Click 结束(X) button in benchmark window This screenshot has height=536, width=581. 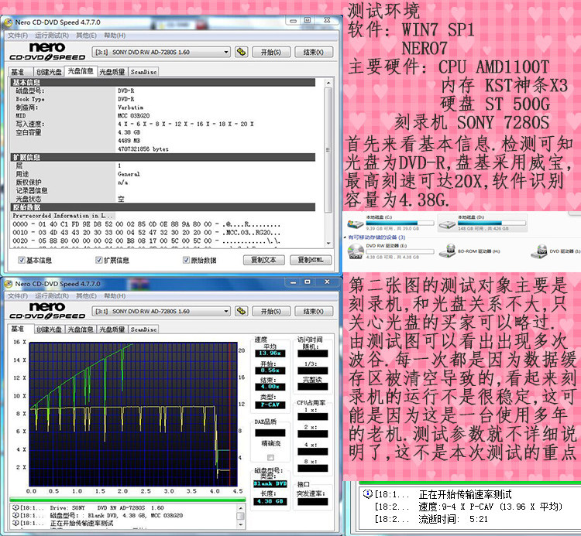314,312
